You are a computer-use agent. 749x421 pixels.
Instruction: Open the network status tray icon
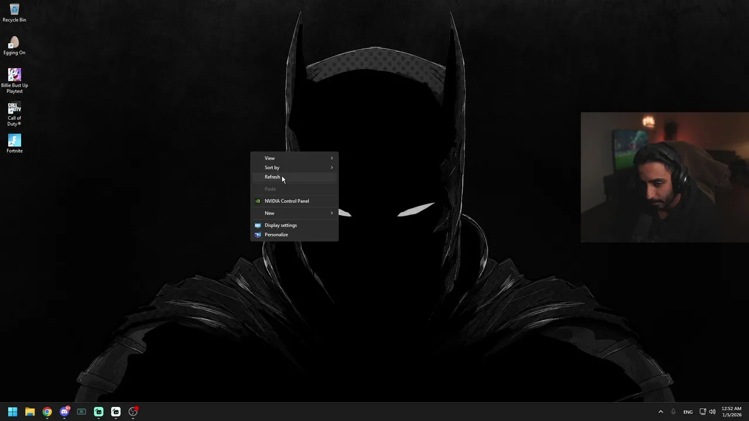tap(703, 412)
